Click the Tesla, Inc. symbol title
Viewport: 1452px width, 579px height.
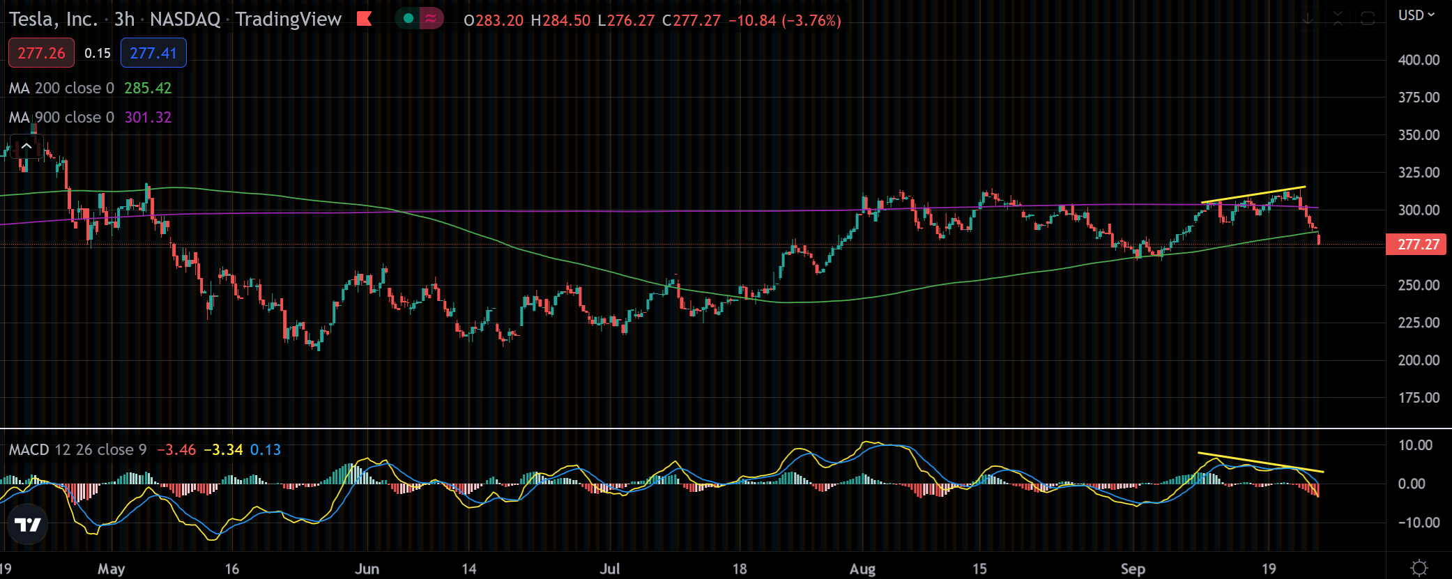click(53, 19)
